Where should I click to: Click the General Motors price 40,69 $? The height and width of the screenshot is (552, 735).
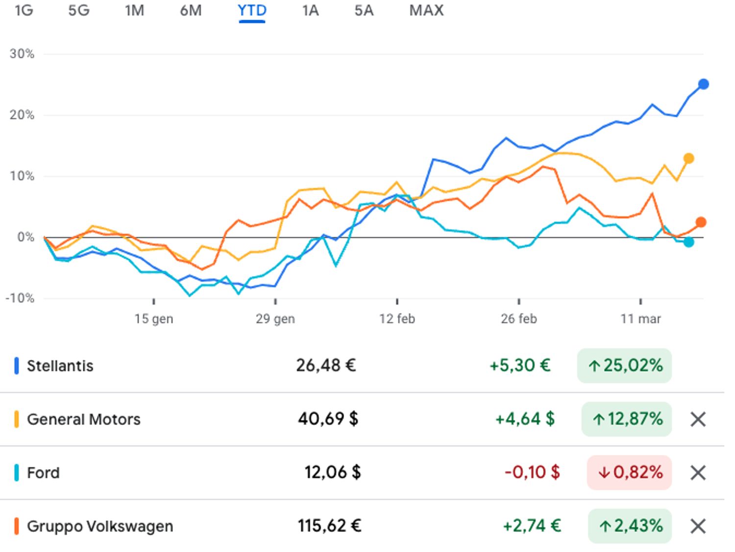click(328, 419)
